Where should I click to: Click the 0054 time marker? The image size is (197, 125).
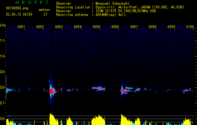coord(78,27)
